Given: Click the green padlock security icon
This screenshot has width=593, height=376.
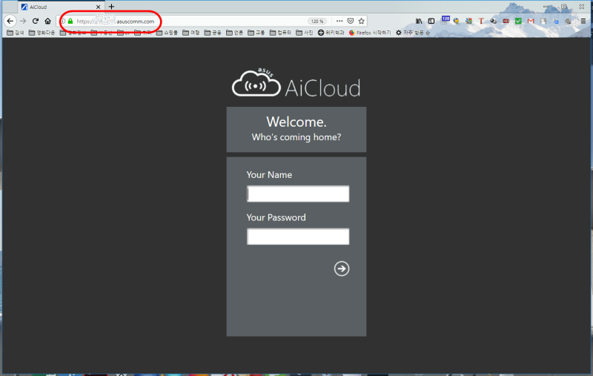Looking at the screenshot, I should tap(70, 22).
